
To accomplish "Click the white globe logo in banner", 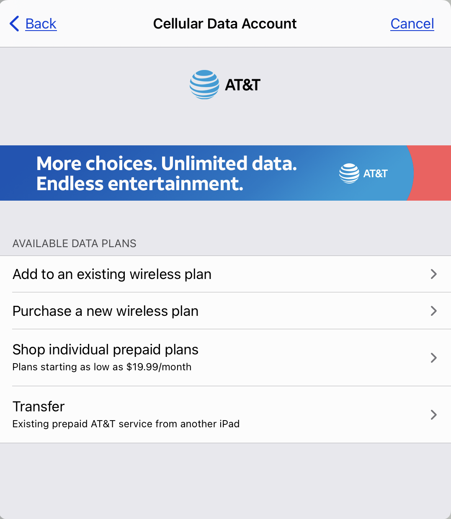I will click(349, 173).
